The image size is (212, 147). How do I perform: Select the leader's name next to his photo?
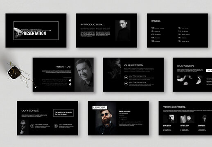[x=125, y=111]
